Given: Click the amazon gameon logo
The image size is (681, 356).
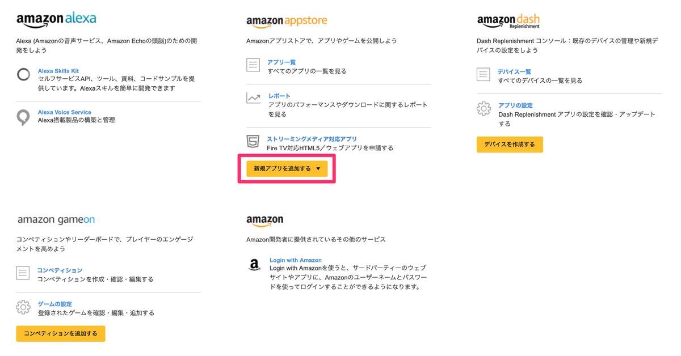Looking at the screenshot, I should click(x=56, y=219).
